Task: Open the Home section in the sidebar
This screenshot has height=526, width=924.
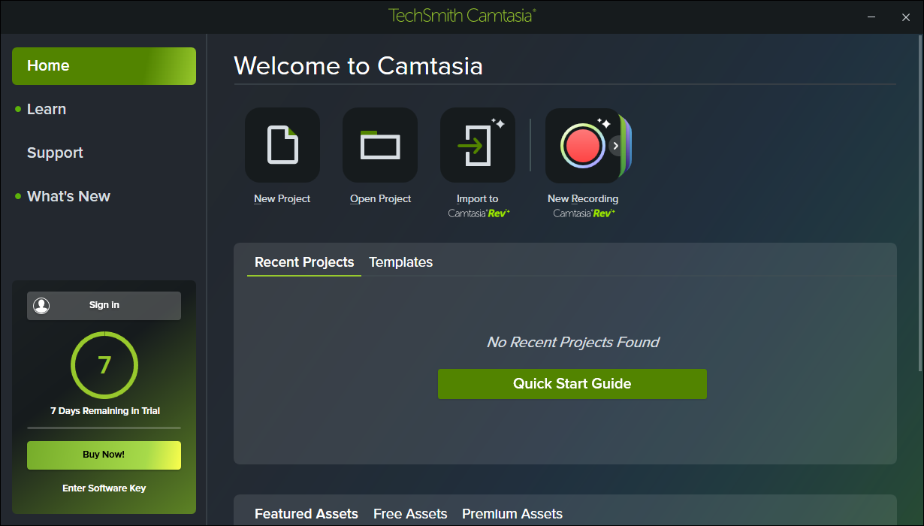Action: click(x=104, y=66)
